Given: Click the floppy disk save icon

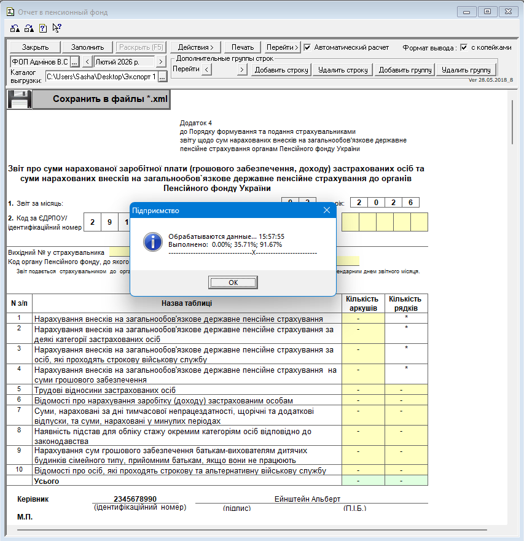Looking at the screenshot, I should 18,99.
